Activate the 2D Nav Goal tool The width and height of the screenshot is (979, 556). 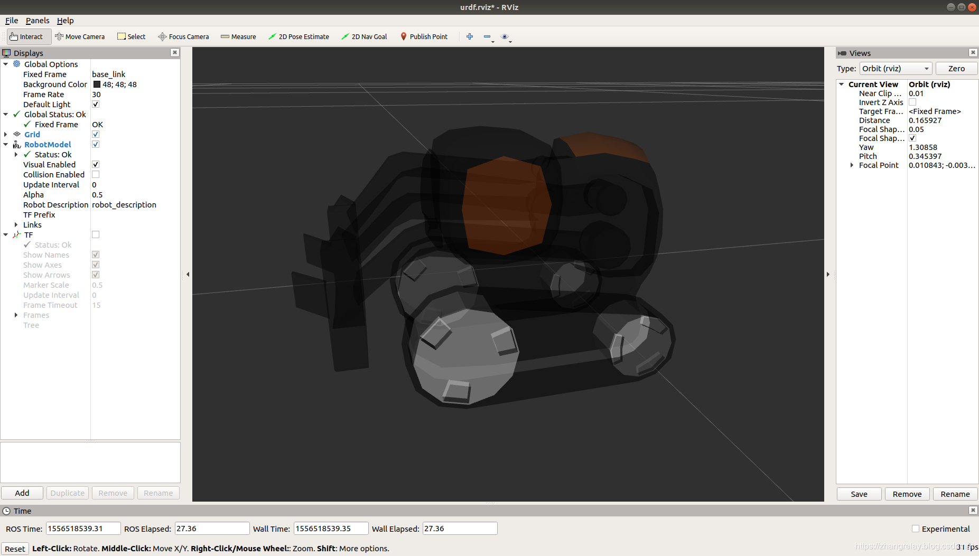[x=364, y=36]
